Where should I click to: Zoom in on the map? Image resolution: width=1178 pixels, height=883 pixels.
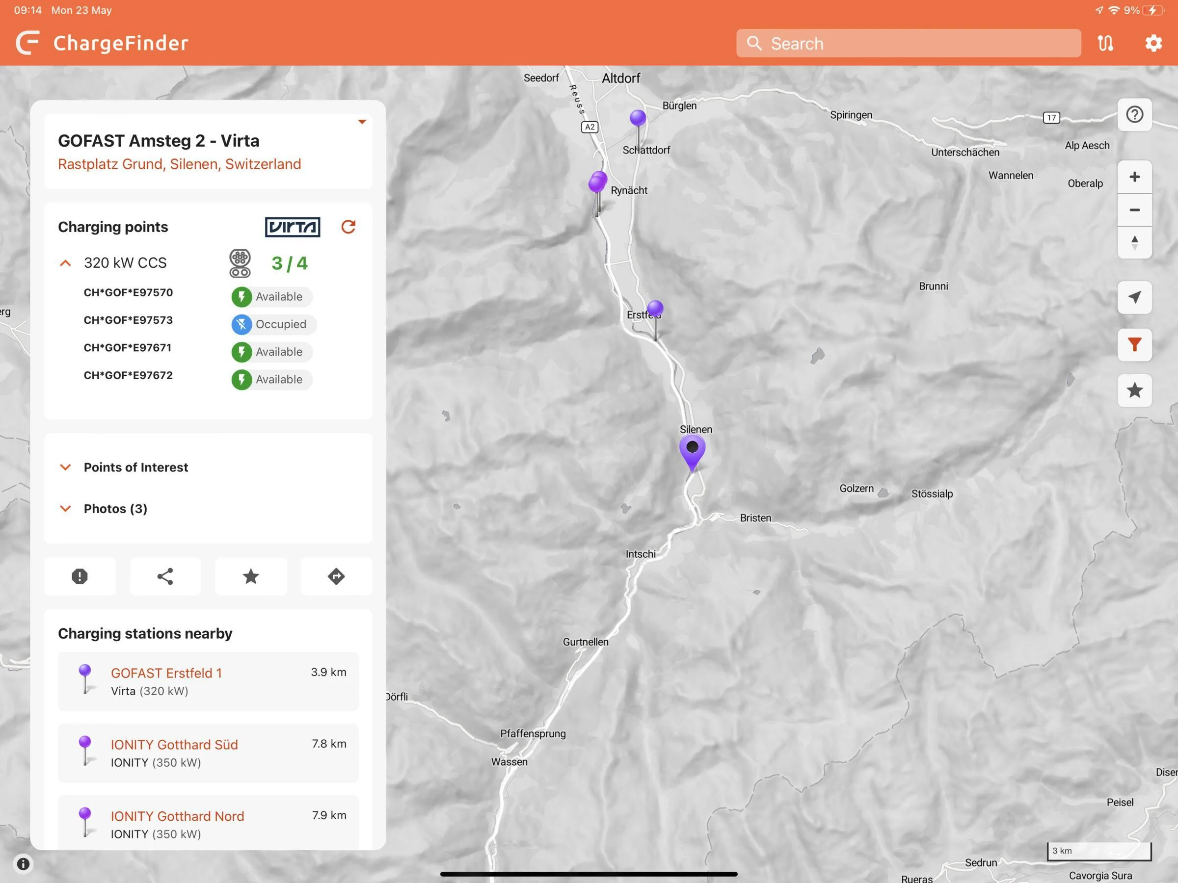click(1134, 177)
